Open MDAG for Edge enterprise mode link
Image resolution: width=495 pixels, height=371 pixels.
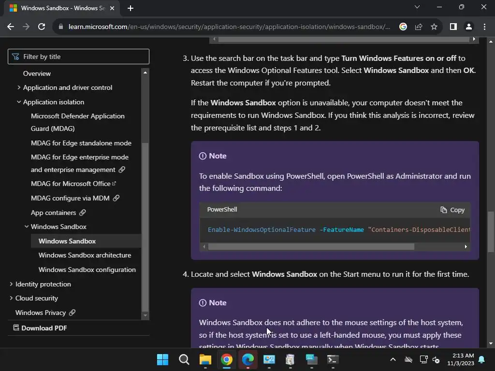80,163
